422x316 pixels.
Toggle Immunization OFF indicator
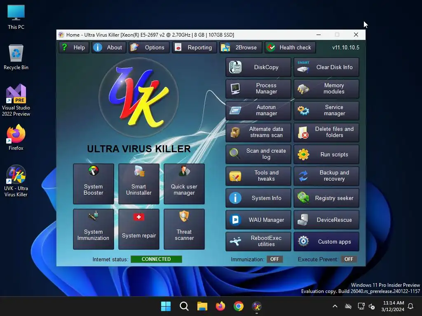274,259
